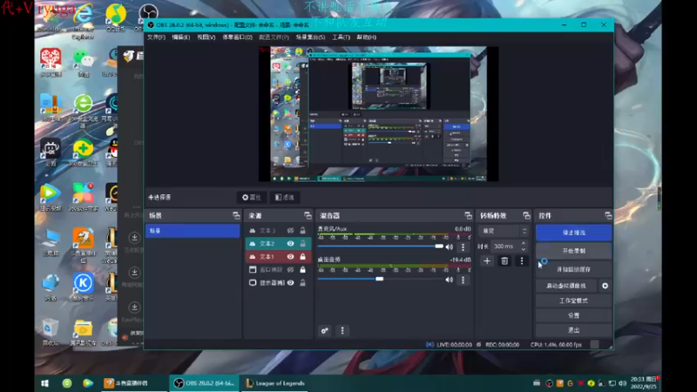Hide the 显示器捕获 source
The height and width of the screenshot is (392, 697).
click(290, 282)
